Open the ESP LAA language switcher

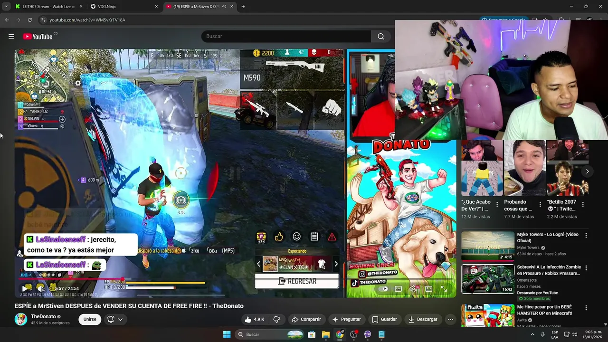pyautogui.click(x=555, y=334)
